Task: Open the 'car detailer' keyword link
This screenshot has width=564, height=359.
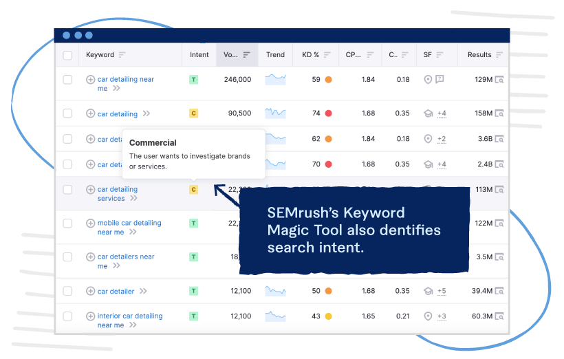Action: (116, 292)
